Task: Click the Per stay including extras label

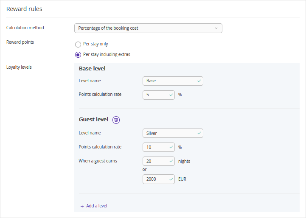Action: click(x=107, y=54)
